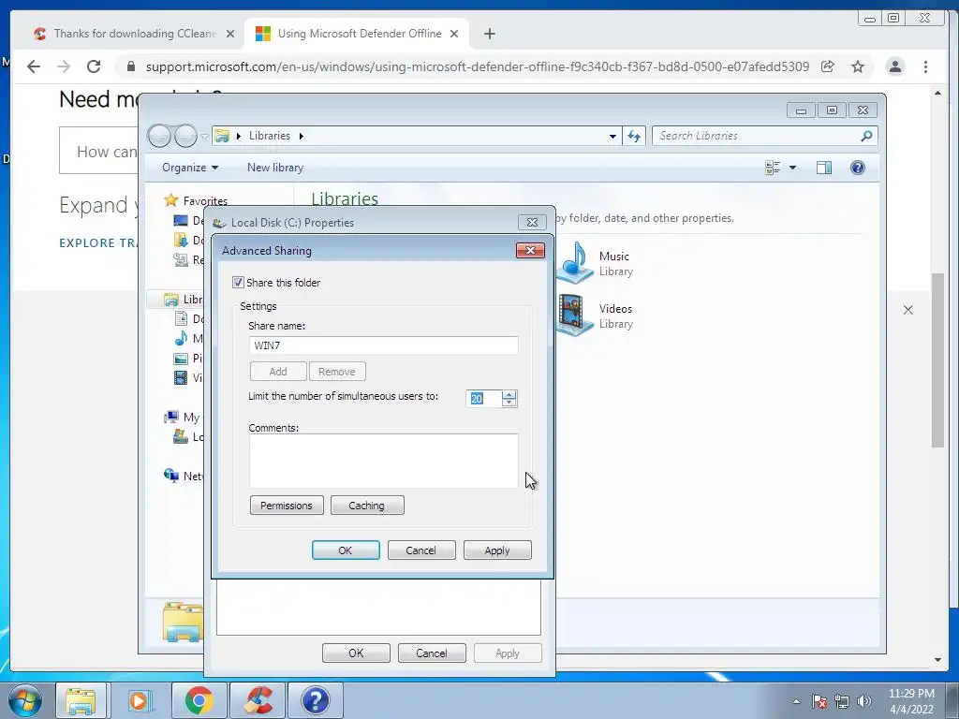
Task: Close the CCleaner browser tab
Action: pyautogui.click(x=230, y=34)
